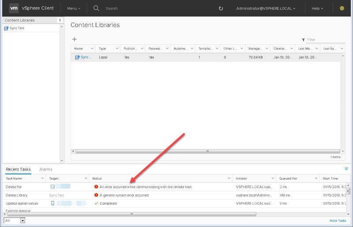Click the 'A general system error occurred' status
This screenshot has width=353, height=227.
124,195
